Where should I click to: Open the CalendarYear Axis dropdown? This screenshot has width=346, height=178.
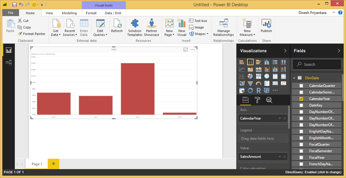(x=280, y=118)
